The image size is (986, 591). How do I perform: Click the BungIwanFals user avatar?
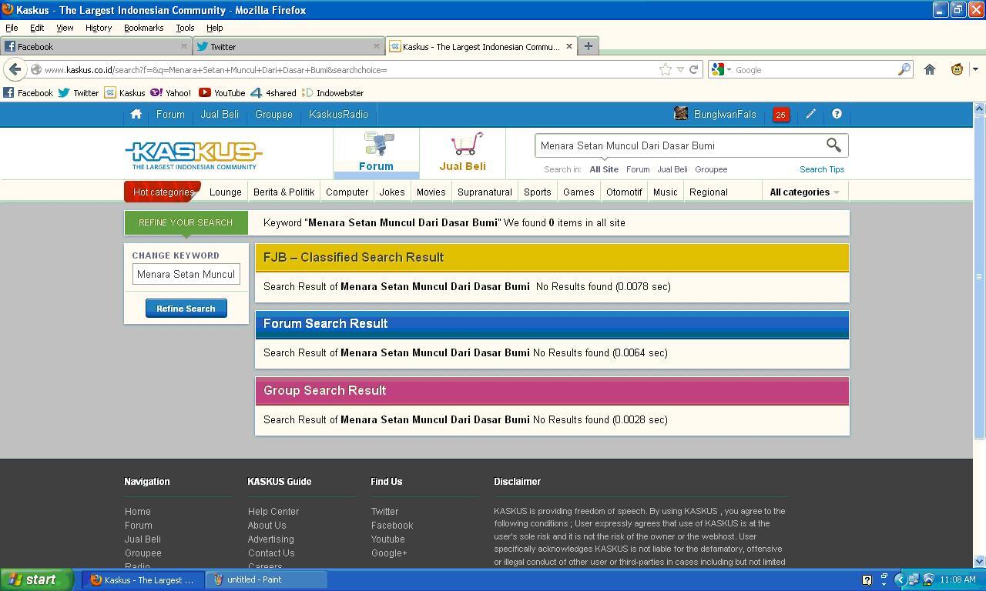point(681,114)
